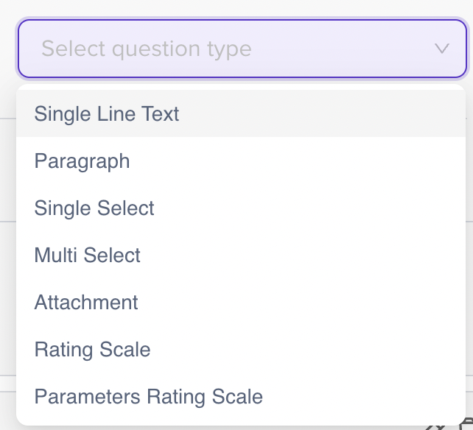Click the option directly above Rating Scale
The image size is (473, 430).
[86, 303]
